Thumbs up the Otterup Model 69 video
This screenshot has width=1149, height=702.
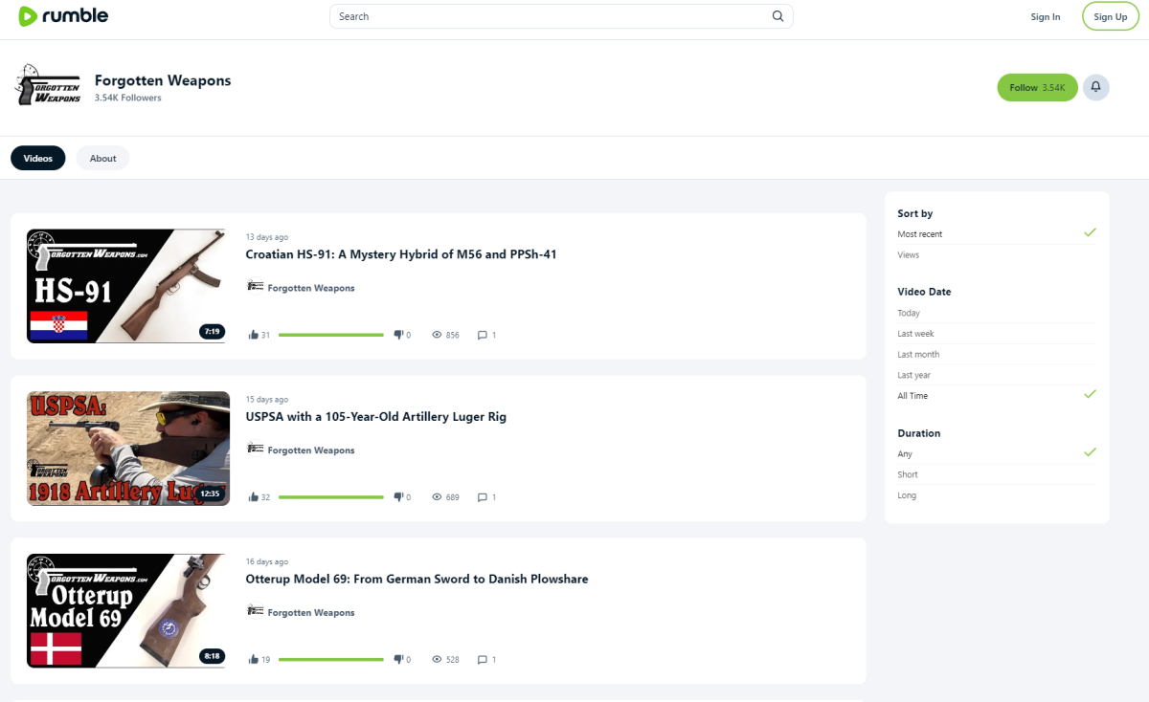[x=254, y=660]
